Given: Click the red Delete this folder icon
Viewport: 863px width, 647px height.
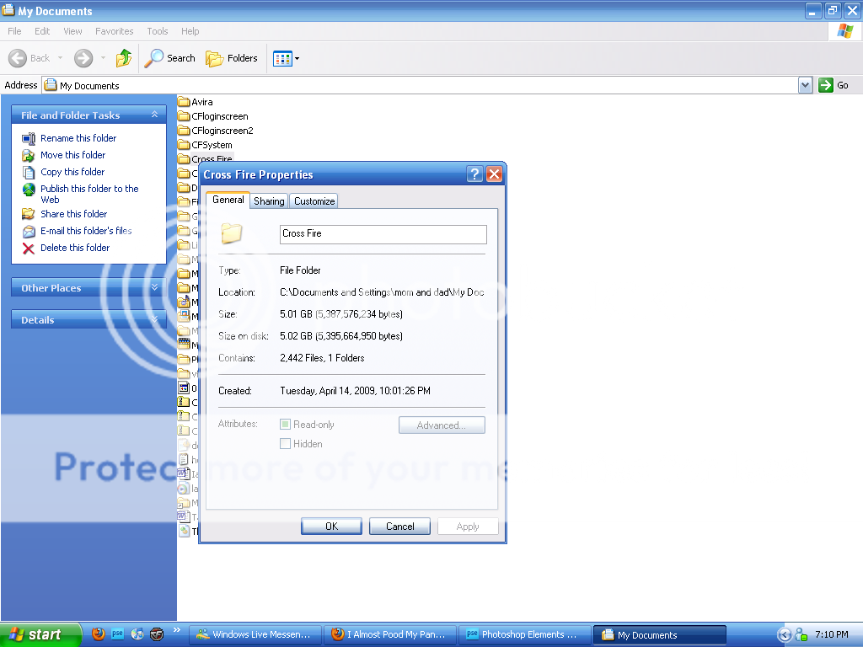Looking at the screenshot, I should [x=29, y=248].
